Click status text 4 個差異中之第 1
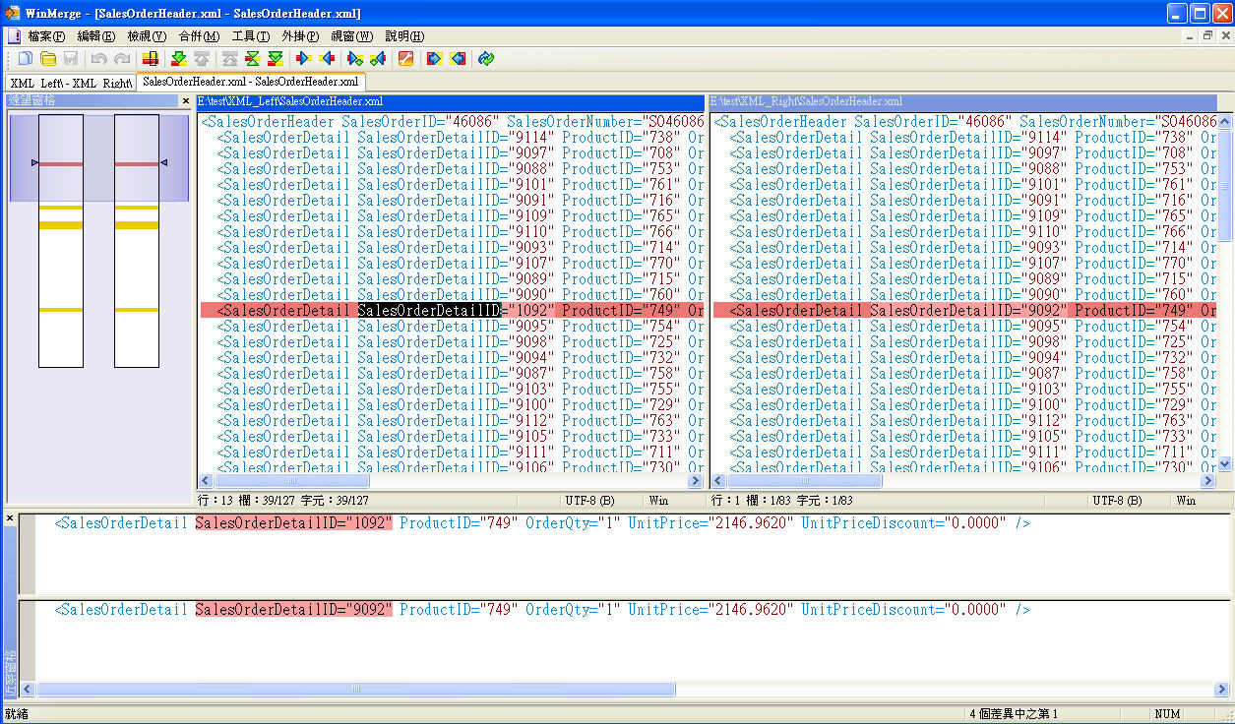 pos(1014,714)
